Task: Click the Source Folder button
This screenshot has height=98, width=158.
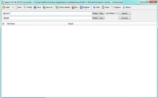Action: point(95,13)
